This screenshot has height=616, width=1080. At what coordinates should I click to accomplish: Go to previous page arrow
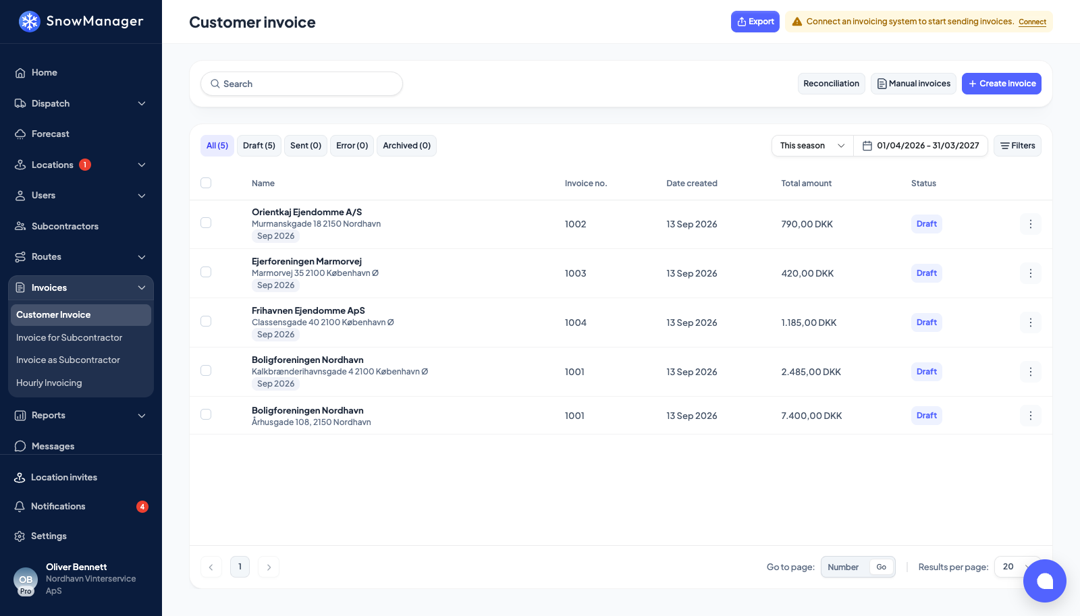pyautogui.click(x=211, y=567)
